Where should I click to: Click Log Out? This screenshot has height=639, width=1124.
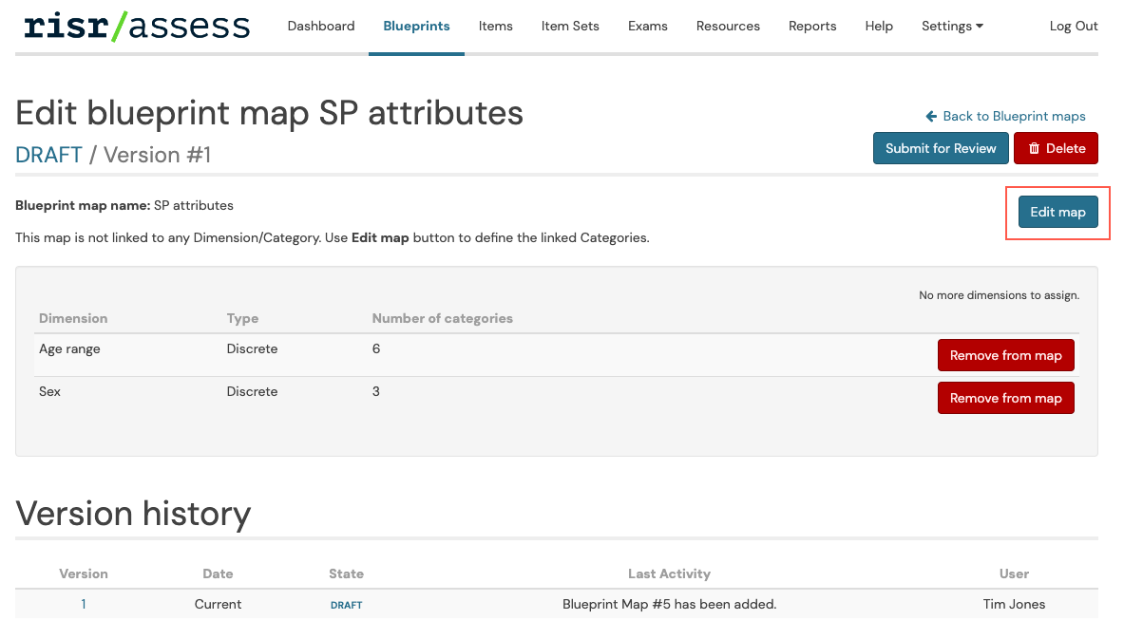[x=1074, y=27]
